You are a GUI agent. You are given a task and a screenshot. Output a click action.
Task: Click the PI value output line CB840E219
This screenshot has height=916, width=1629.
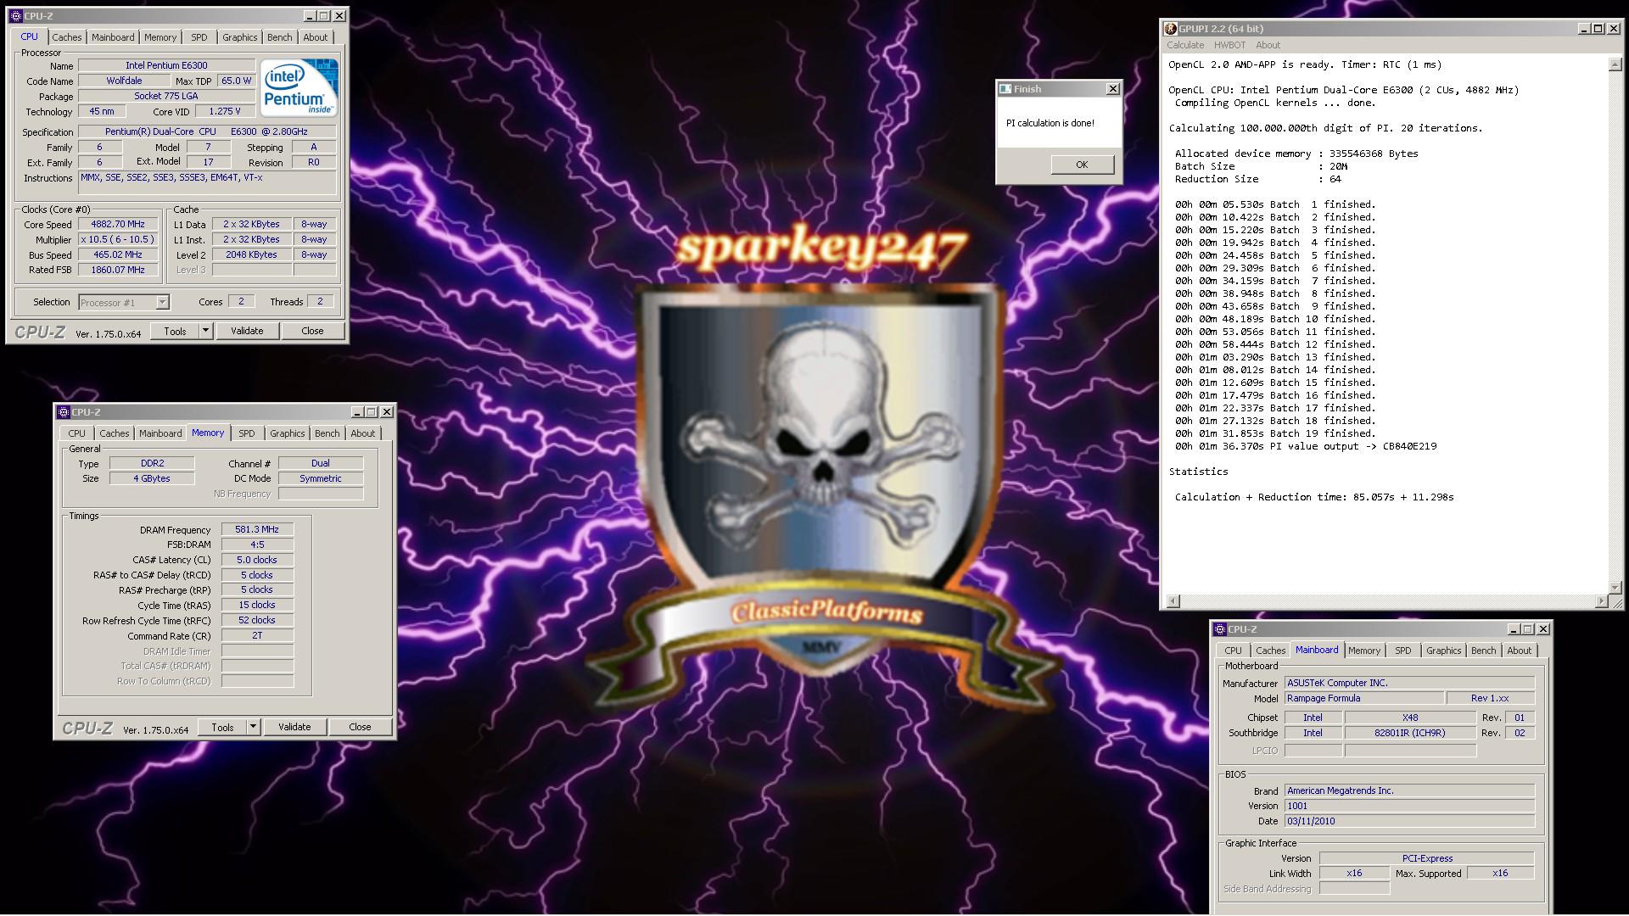click(x=1306, y=447)
